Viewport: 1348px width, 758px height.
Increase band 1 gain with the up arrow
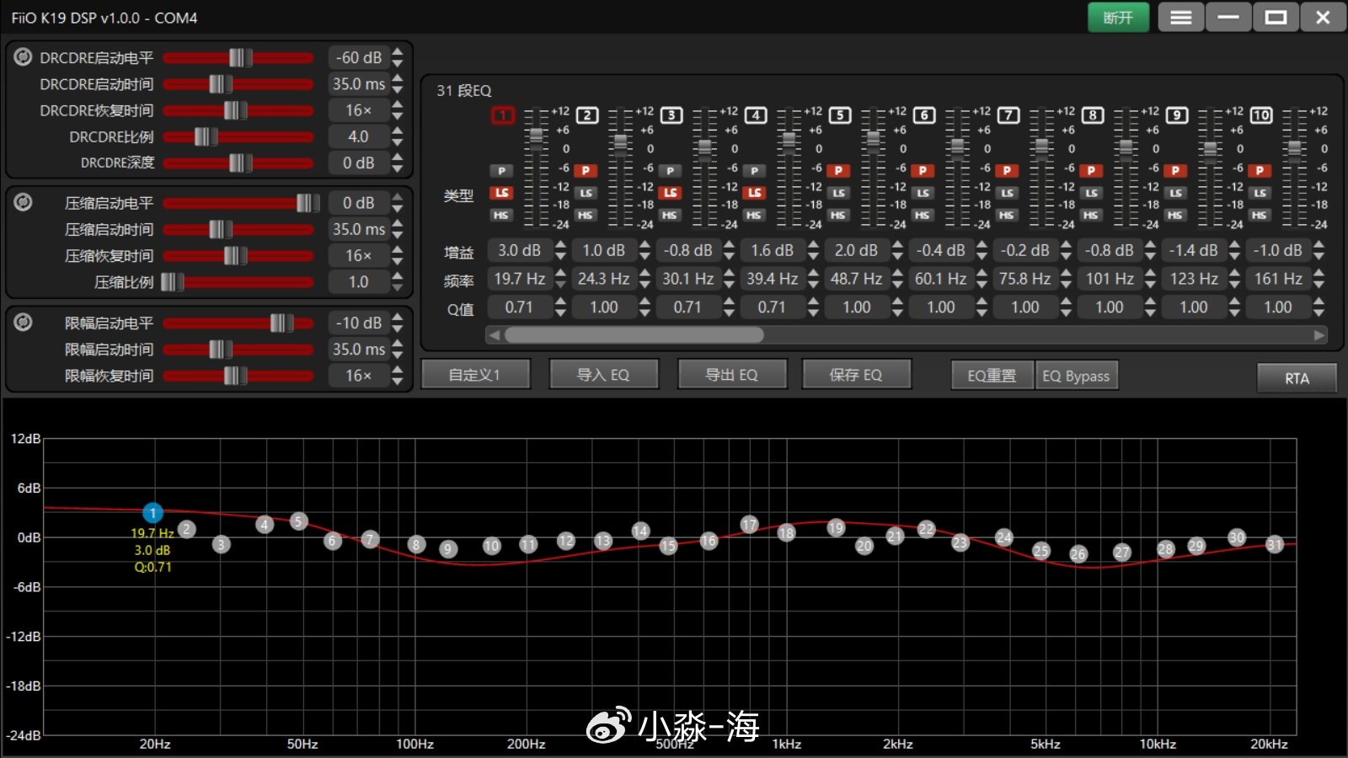point(561,245)
